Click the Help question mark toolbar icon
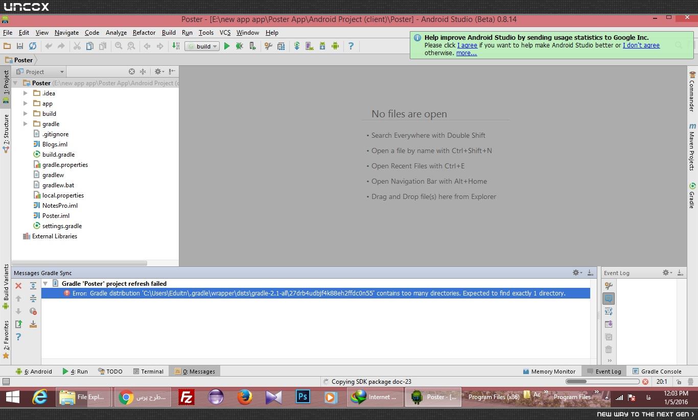This screenshot has height=420, width=698. pyautogui.click(x=351, y=46)
